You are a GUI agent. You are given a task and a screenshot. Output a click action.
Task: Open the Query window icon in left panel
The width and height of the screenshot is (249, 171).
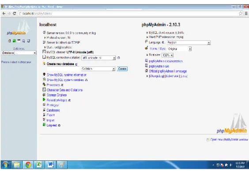[19, 41]
